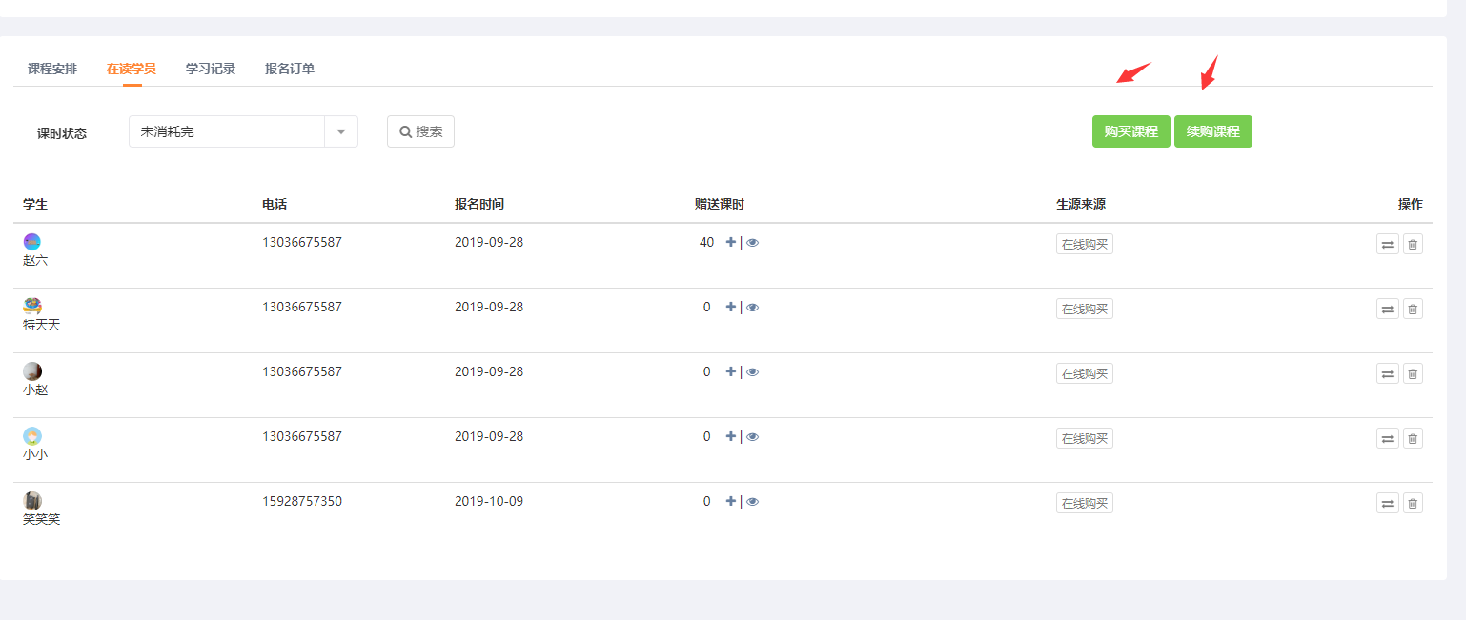Click 2019-10-09 registration date
Screen dimensions: 1466x620
coord(489,501)
